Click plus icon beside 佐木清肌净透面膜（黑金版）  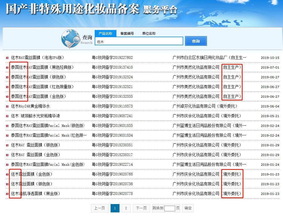pyautogui.click(x=7, y=194)
